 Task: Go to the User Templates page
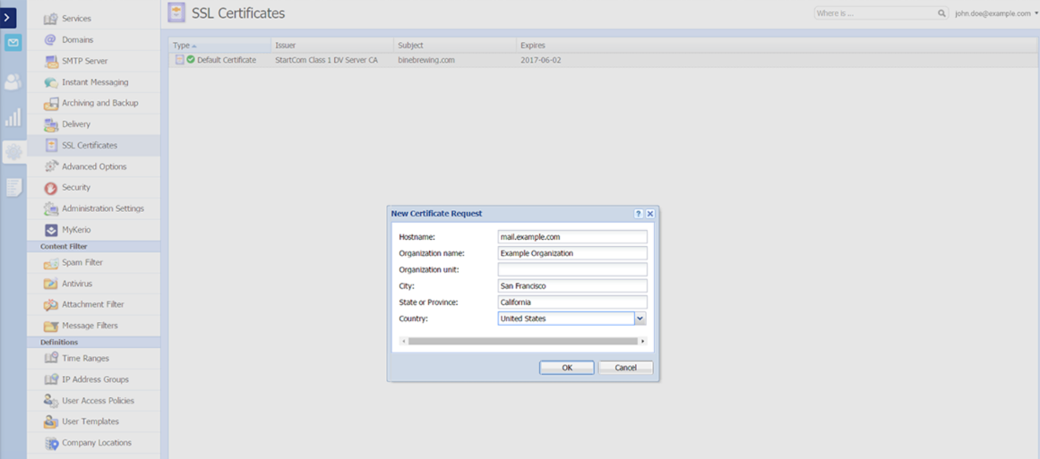[x=93, y=421]
